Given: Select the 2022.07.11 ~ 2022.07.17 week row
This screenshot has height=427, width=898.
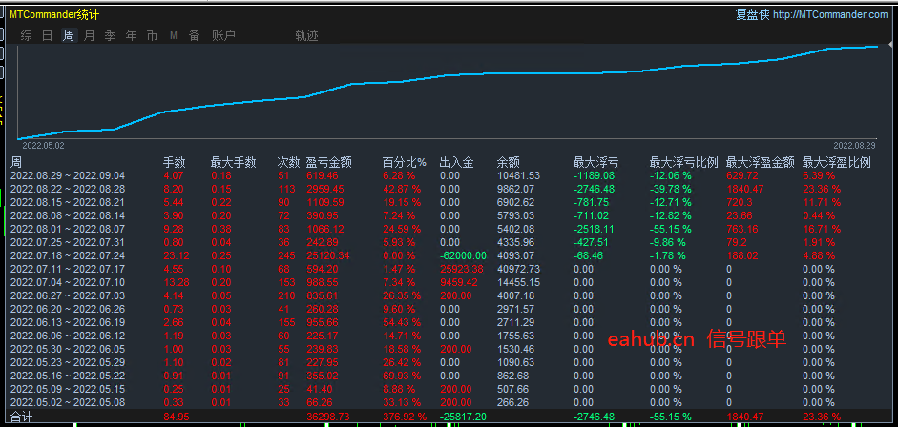Looking at the screenshot, I should pyautogui.click(x=449, y=269).
